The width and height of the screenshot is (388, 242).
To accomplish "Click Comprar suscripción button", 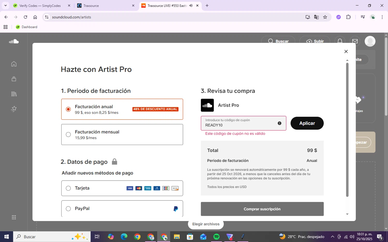I will [x=262, y=209].
